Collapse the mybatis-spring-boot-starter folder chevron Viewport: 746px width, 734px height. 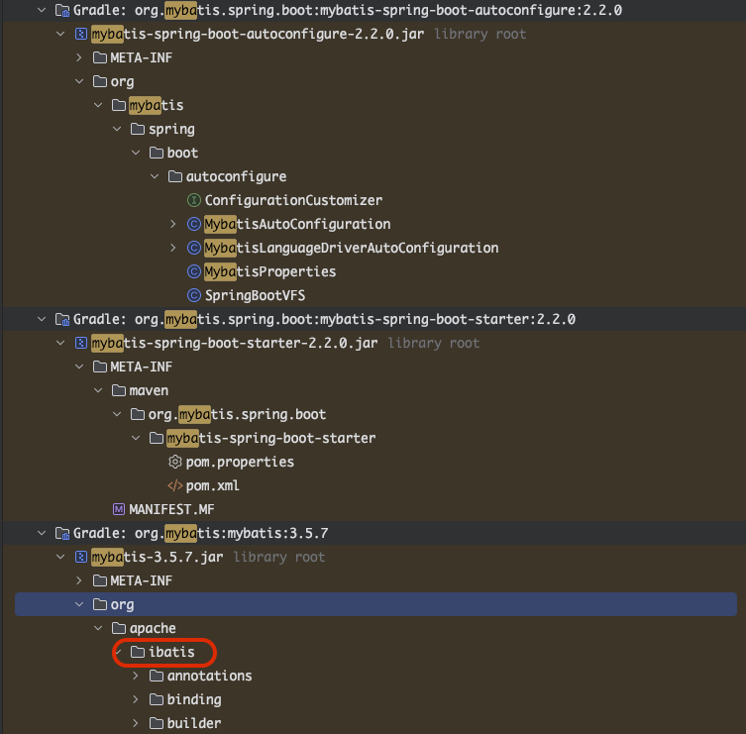point(136,438)
